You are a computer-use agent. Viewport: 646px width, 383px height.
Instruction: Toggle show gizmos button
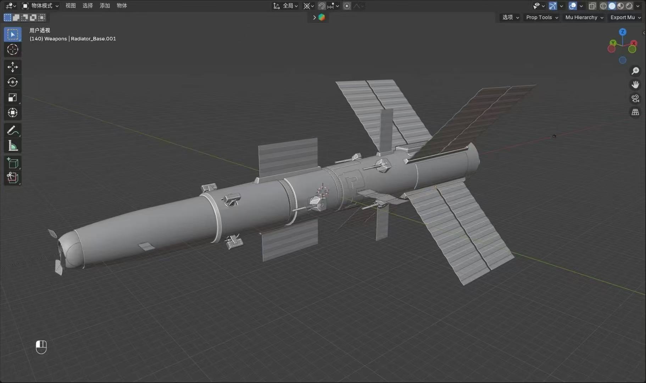point(553,6)
